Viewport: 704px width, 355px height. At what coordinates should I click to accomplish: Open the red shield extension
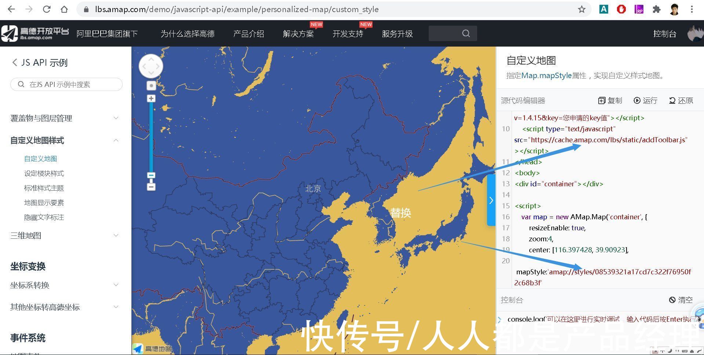click(621, 10)
